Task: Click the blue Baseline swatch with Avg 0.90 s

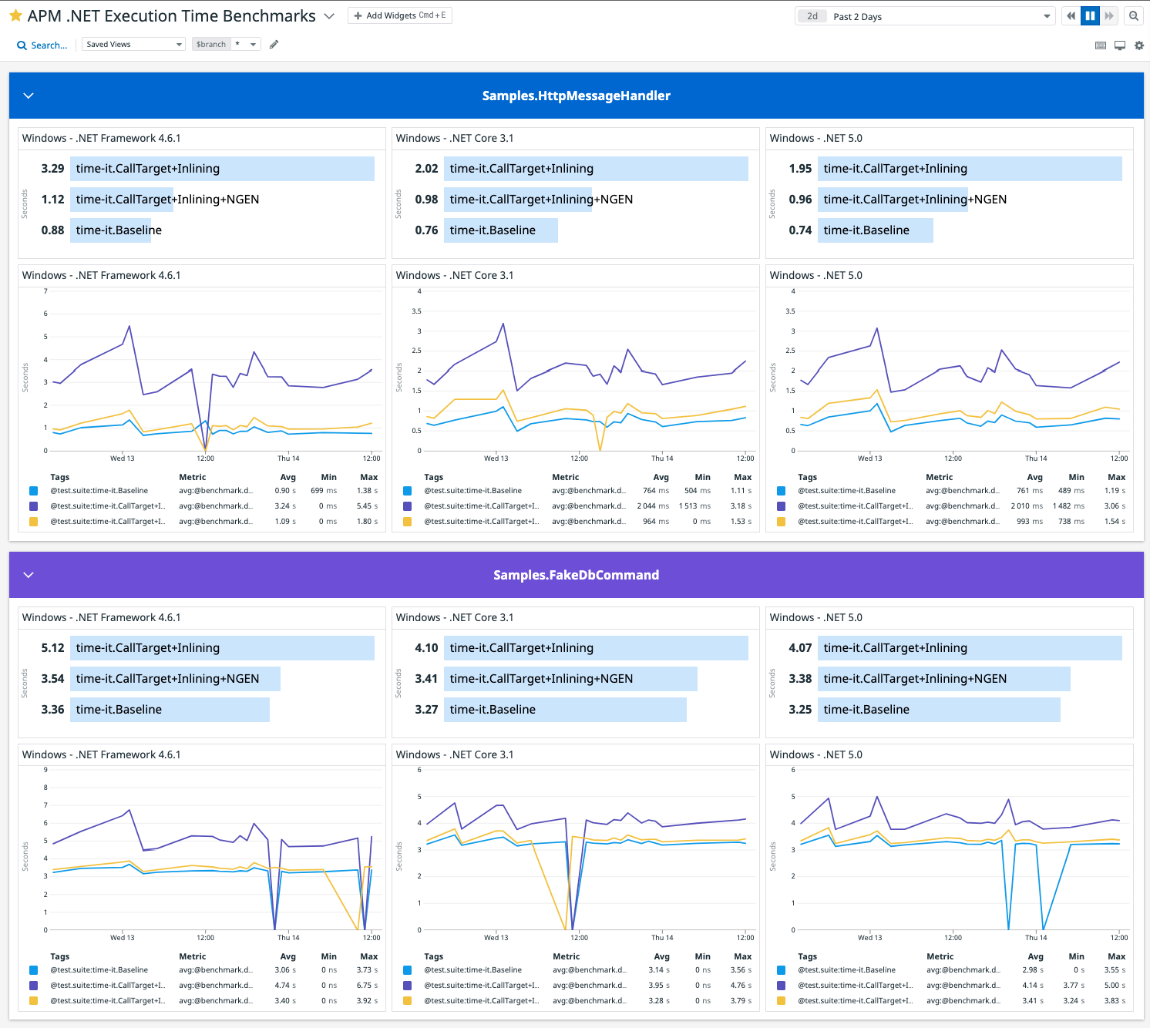Action: pos(33,491)
